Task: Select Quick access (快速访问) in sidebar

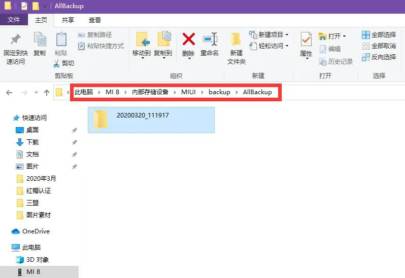Action: tap(30, 118)
